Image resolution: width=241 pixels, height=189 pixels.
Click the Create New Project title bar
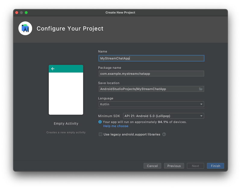click(120, 12)
